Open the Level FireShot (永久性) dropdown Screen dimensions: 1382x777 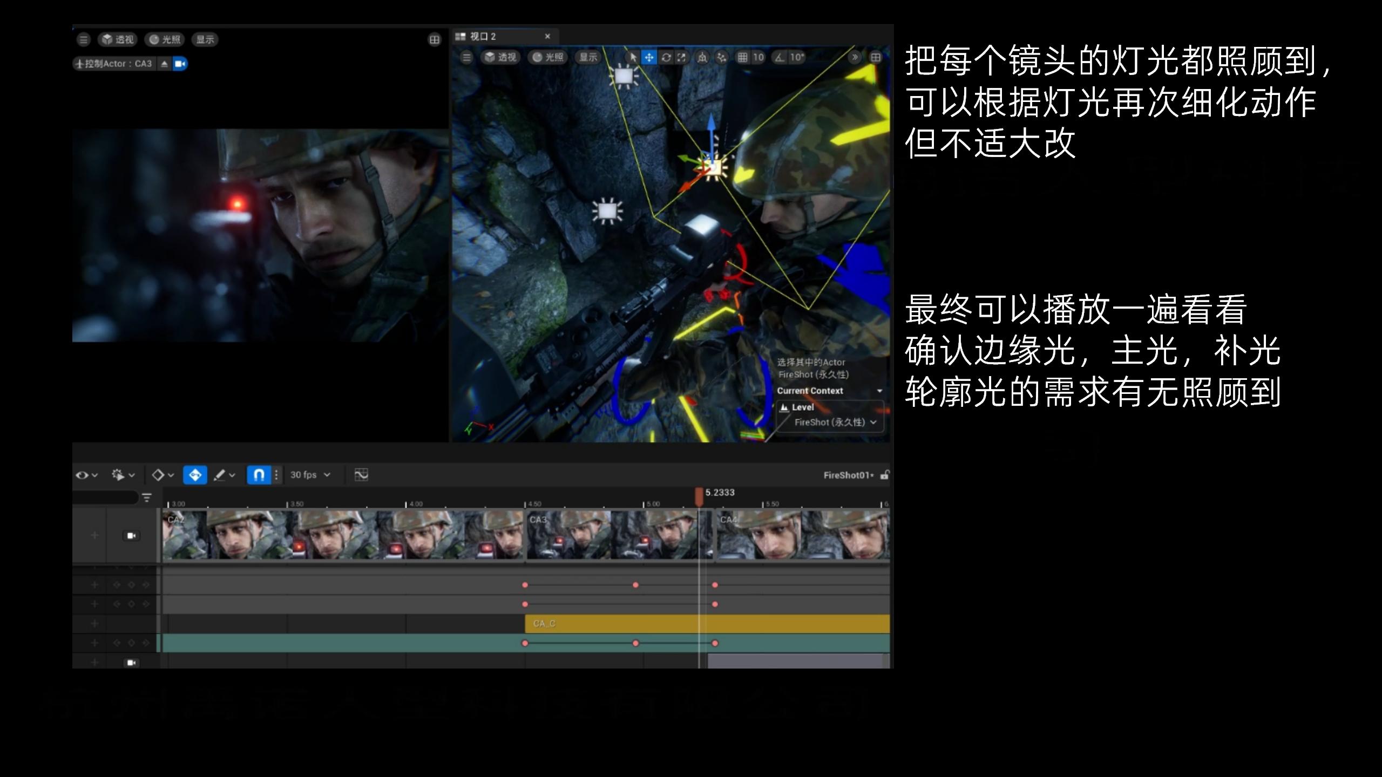835,422
